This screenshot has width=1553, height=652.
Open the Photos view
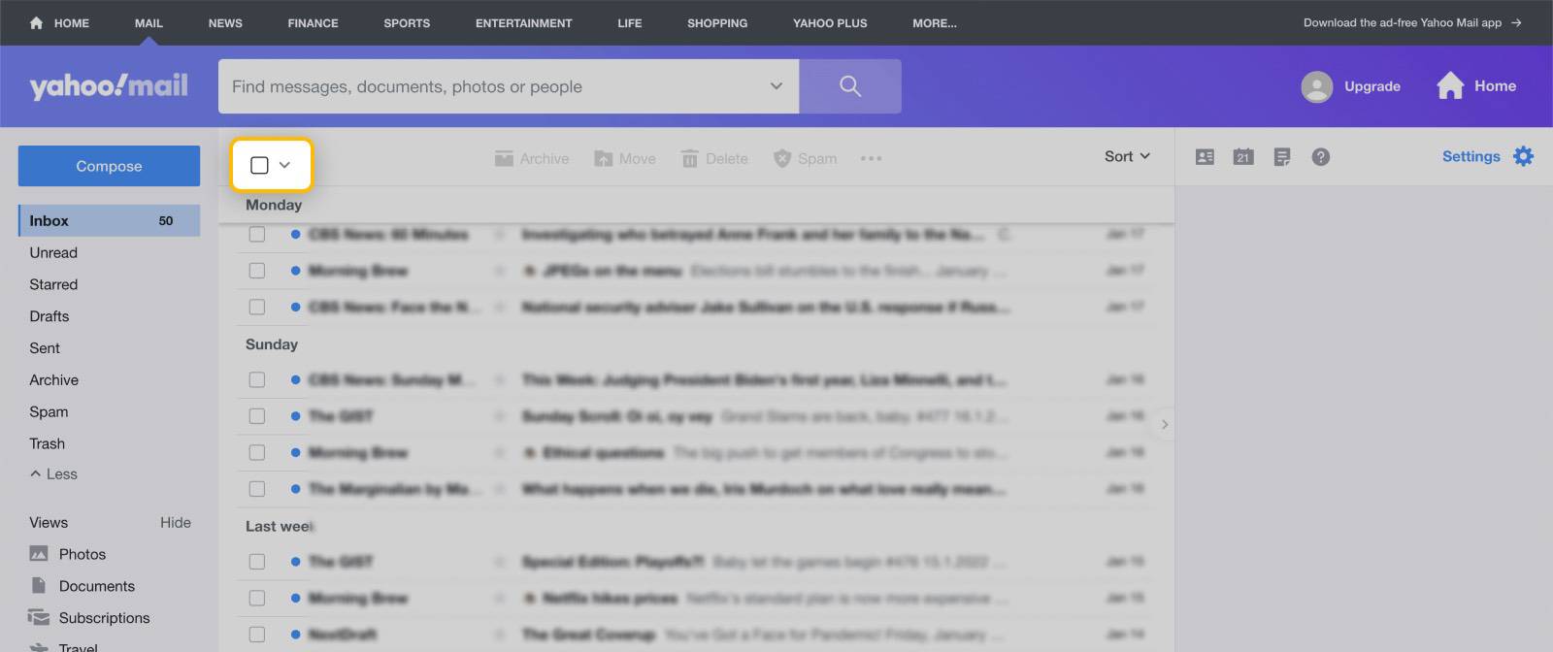(68, 554)
